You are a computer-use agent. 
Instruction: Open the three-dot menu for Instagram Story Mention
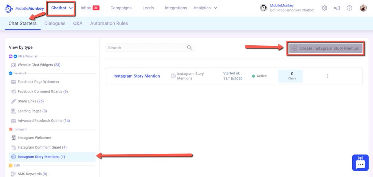click(x=327, y=76)
